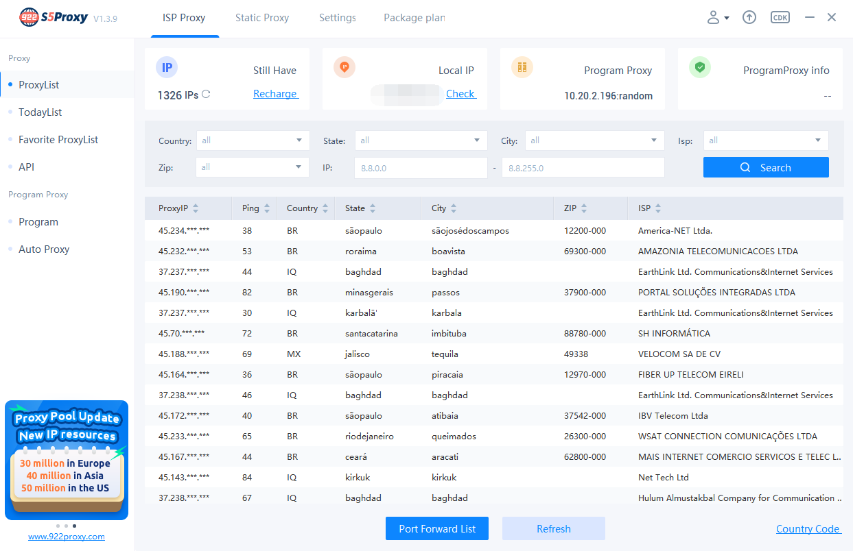
Task: Click the starting IP input field
Action: (x=421, y=167)
